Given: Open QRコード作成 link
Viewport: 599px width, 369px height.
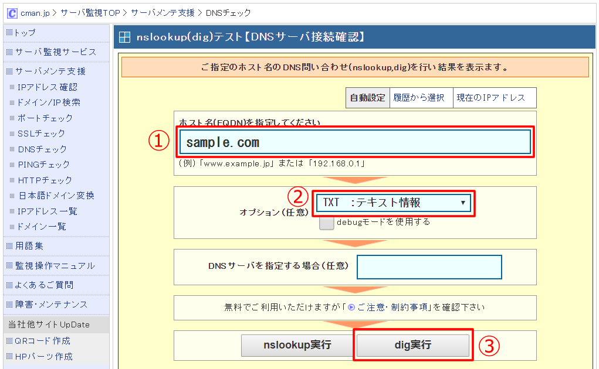Looking at the screenshot, I should pos(42,341).
